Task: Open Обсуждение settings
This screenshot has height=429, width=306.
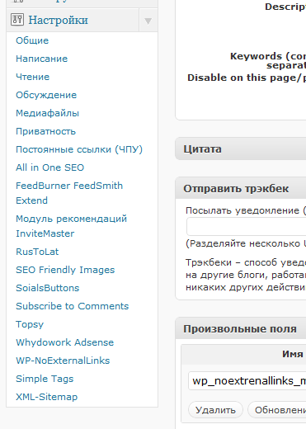Action: 46,95
